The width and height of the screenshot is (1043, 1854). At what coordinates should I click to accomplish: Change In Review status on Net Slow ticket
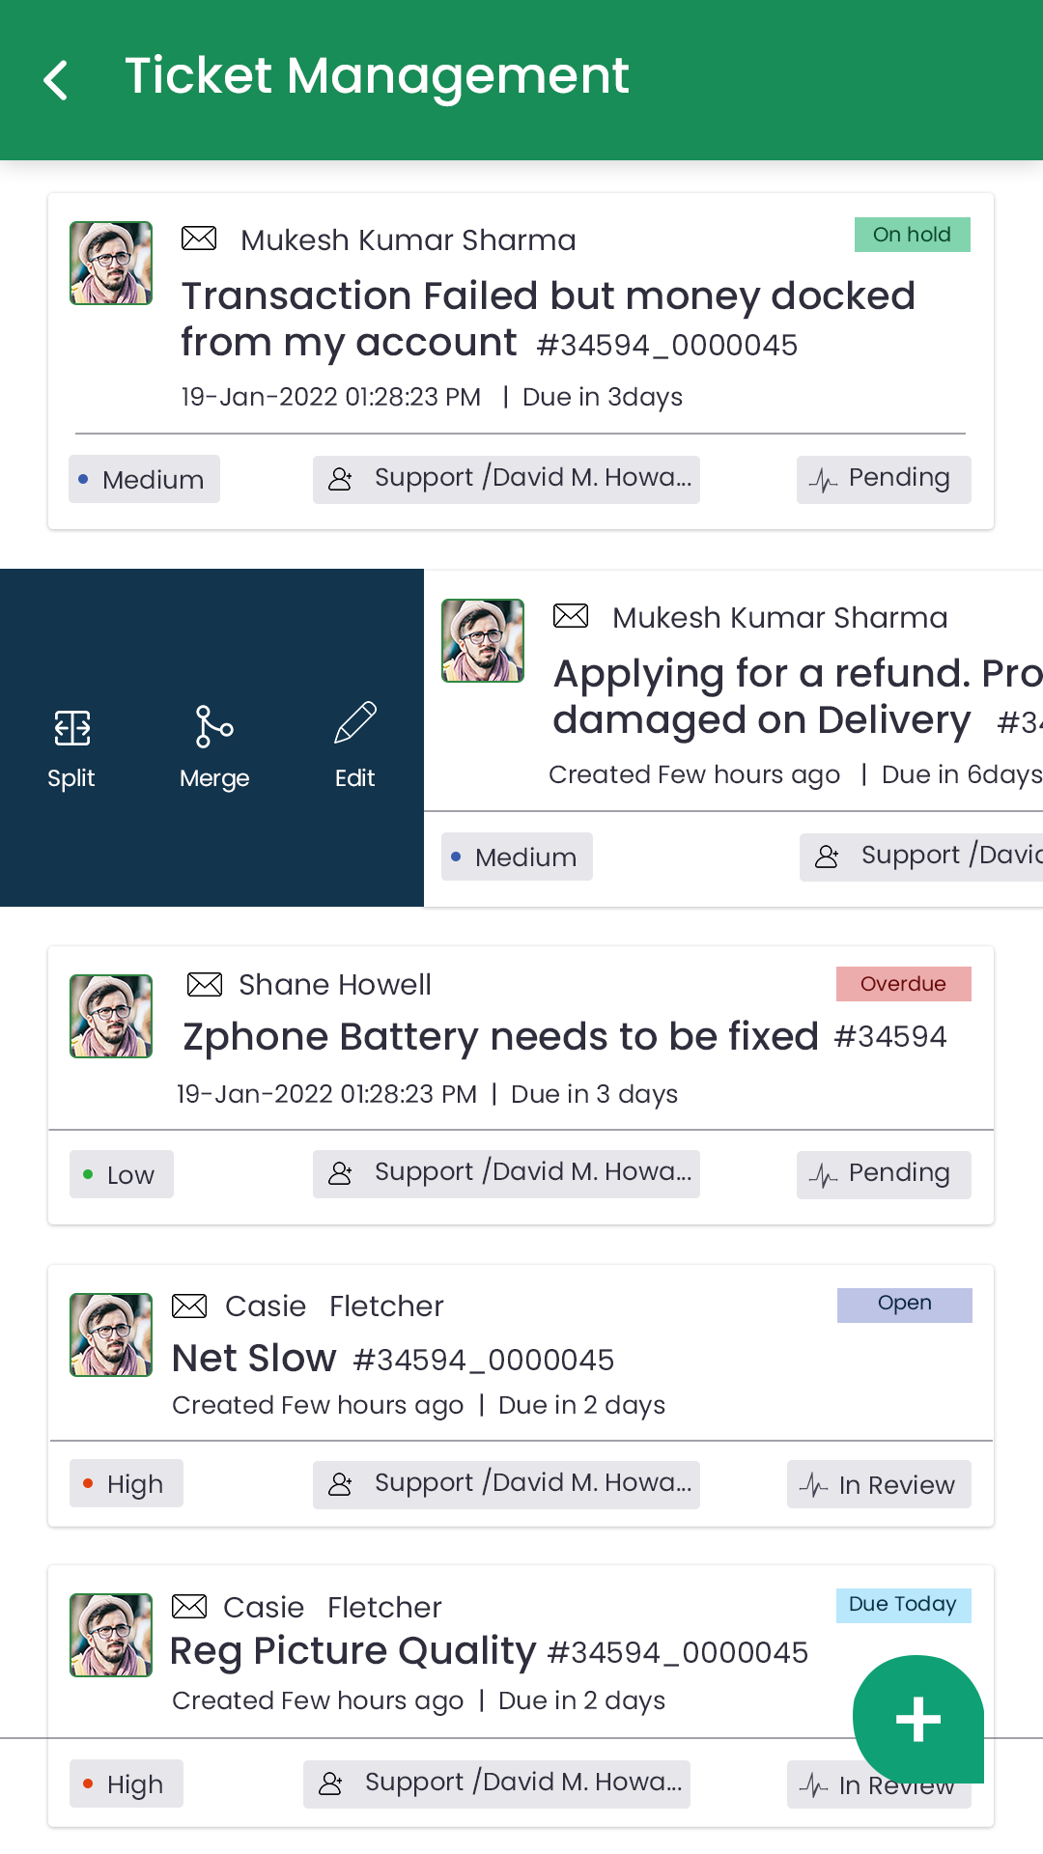pyautogui.click(x=879, y=1485)
